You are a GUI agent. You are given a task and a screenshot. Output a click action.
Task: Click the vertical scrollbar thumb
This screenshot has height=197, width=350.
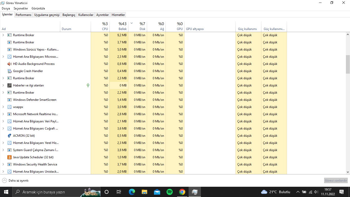pos(348,64)
